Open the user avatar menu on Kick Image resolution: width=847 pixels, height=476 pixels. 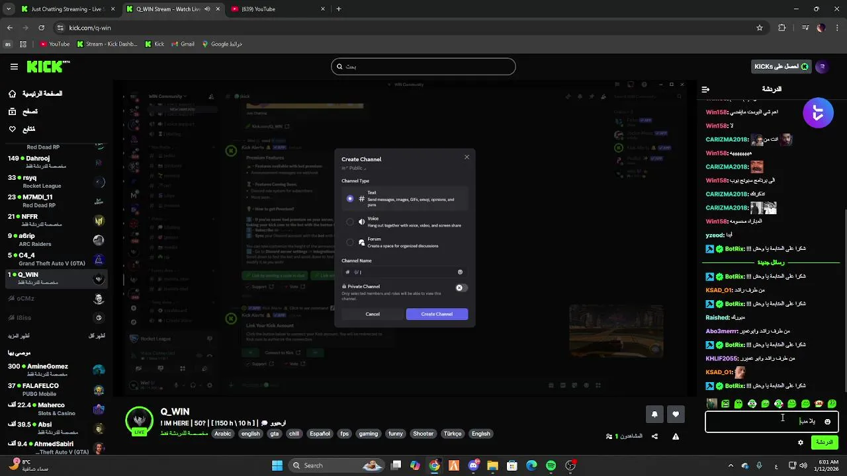pyautogui.click(x=823, y=67)
